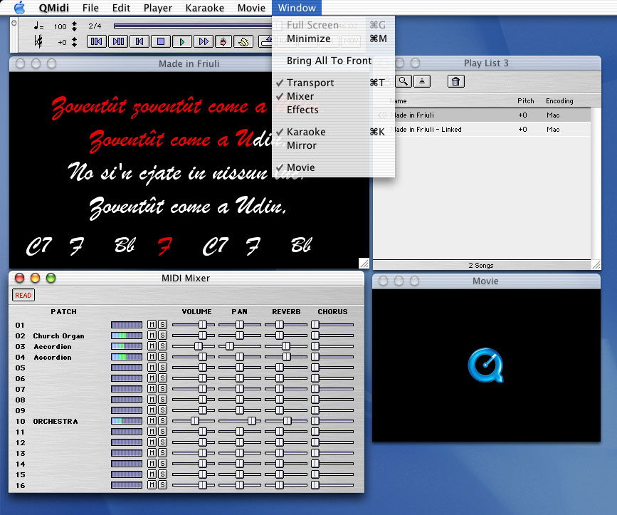This screenshot has height=515, width=617.
Task: Click the stacked-lines sort icon in Play List
Action: coord(422,81)
